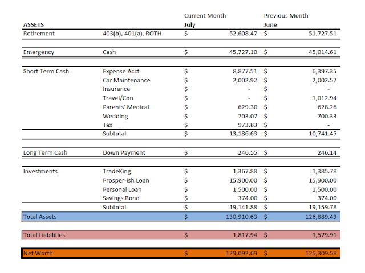Click the orange Net Worth value 129,092.69

(x=241, y=253)
